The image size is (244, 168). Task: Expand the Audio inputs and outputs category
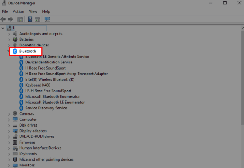point(9,34)
